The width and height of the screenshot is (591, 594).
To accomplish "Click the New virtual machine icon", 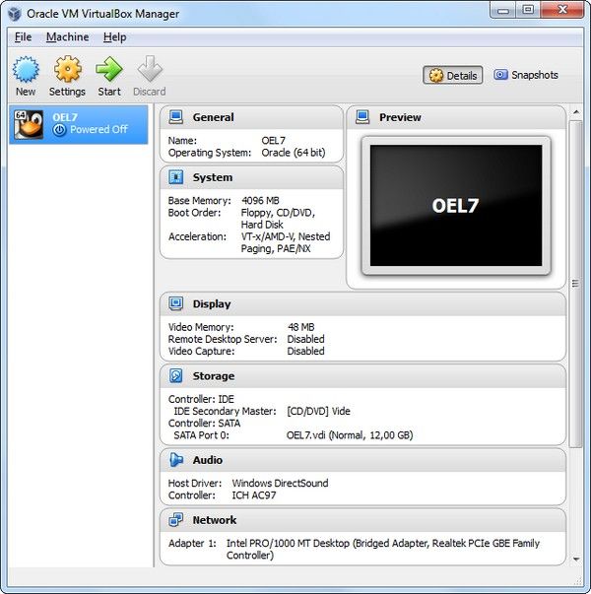I will click(x=26, y=70).
